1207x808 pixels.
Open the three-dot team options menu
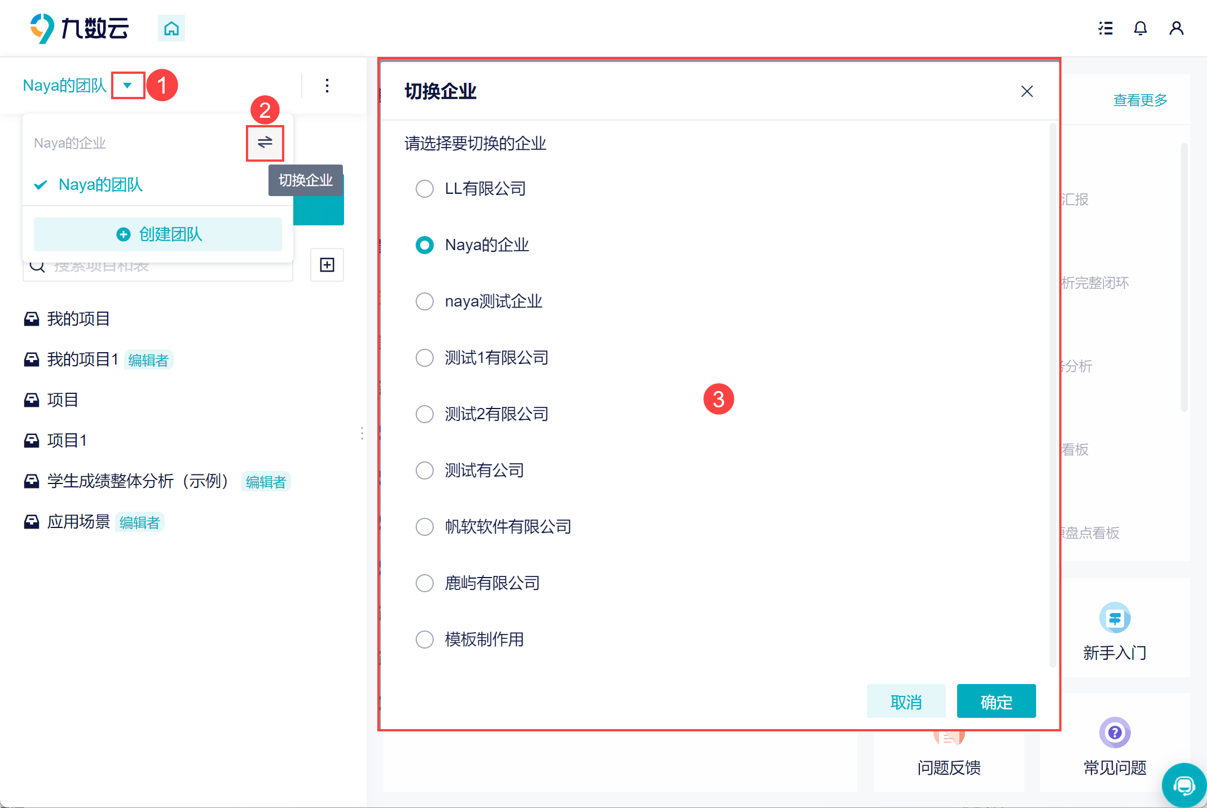click(x=327, y=86)
